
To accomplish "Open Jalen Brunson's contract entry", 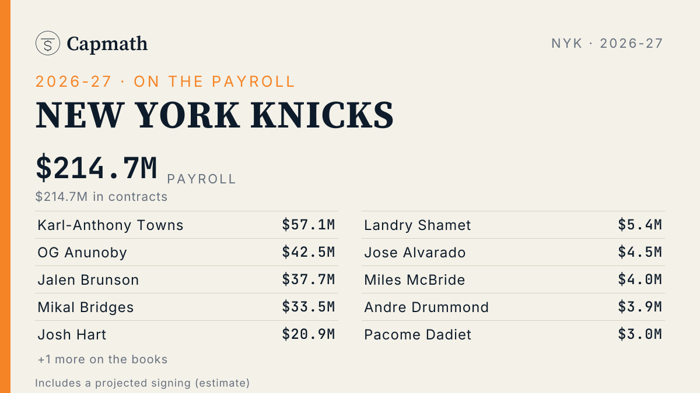I will pyautogui.click(x=187, y=279).
